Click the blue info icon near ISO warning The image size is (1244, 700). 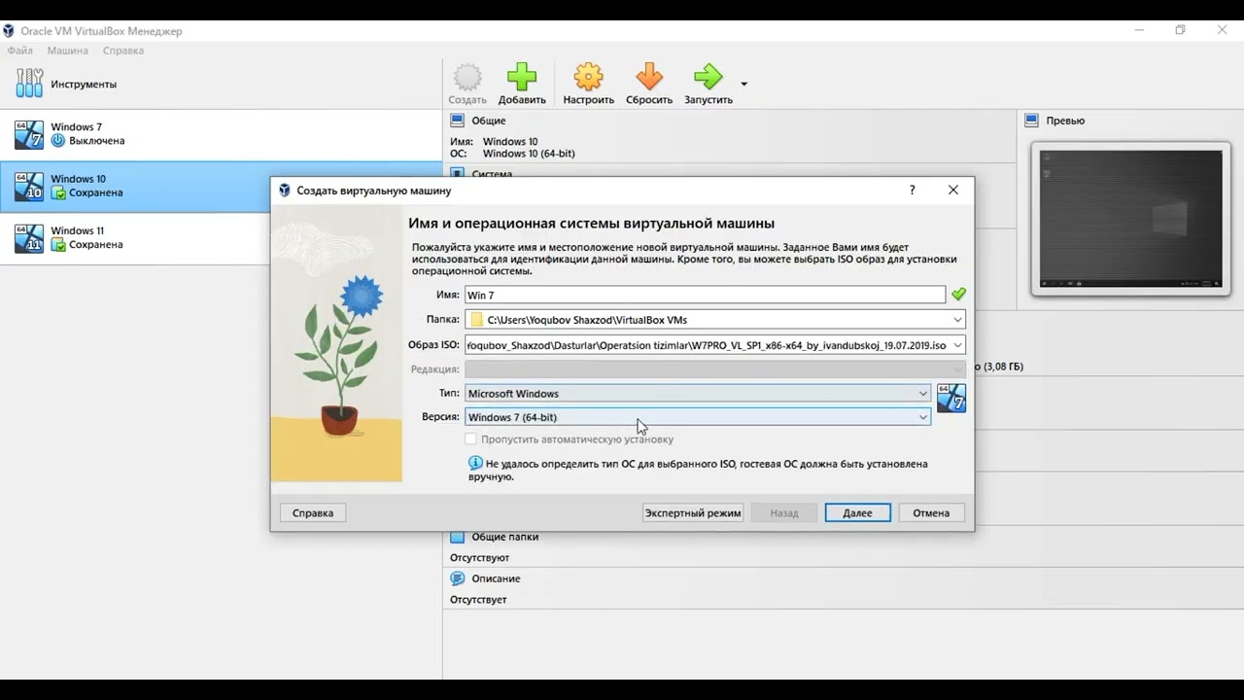(475, 464)
